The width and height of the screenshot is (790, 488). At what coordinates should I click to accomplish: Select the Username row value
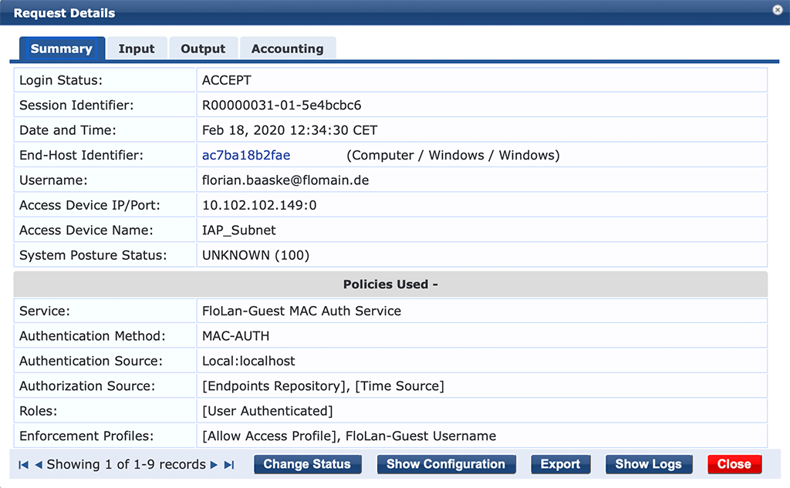pyautogui.click(x=284, y=180)
